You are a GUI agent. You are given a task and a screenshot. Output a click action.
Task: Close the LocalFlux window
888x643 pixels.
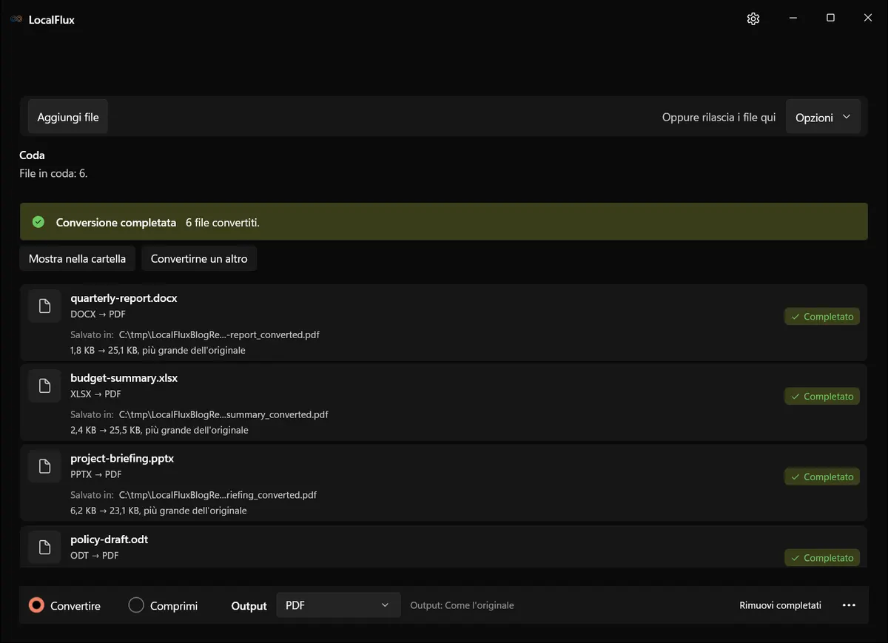click(868, 18)
